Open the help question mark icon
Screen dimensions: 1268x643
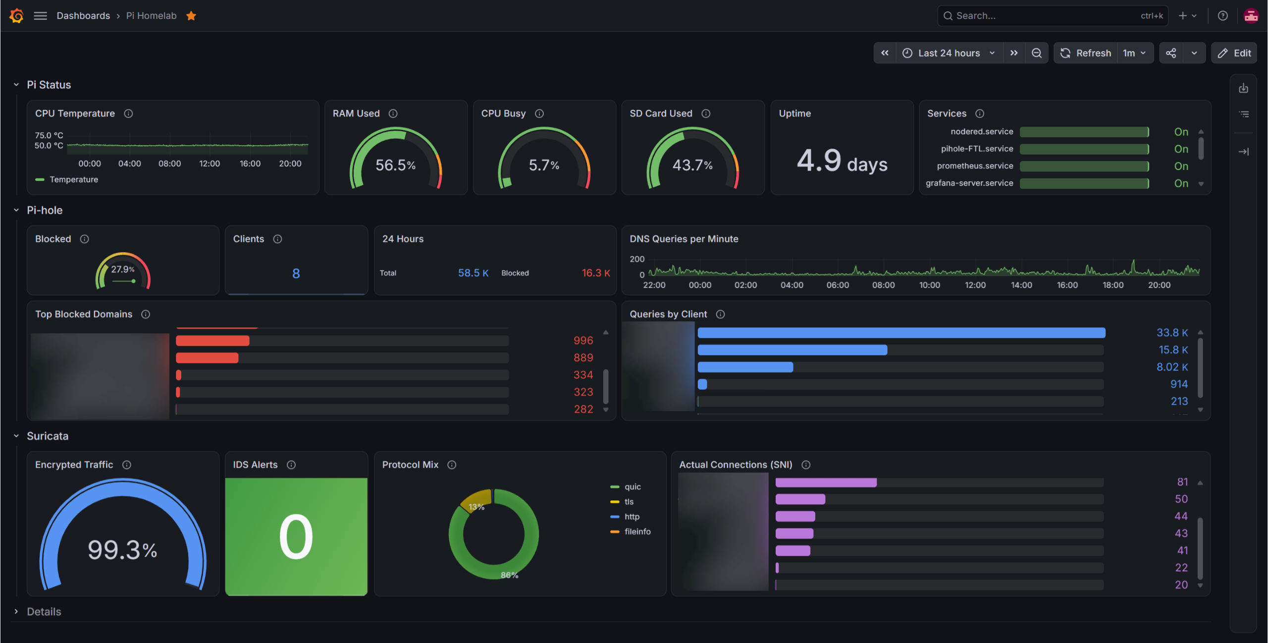[1223, 16]
